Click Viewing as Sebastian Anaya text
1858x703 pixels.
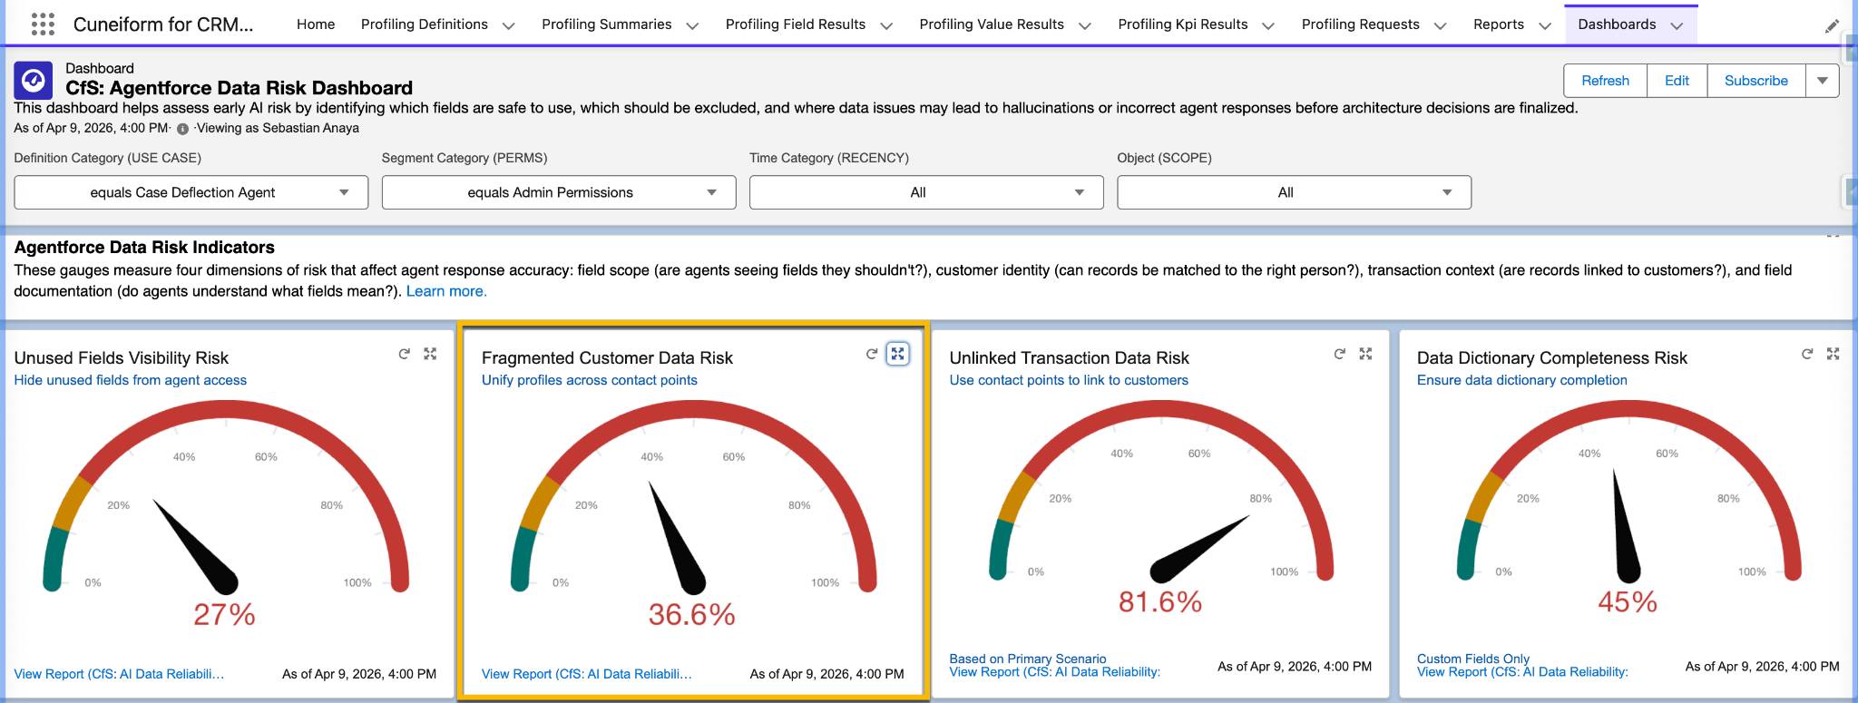[278, 128]
